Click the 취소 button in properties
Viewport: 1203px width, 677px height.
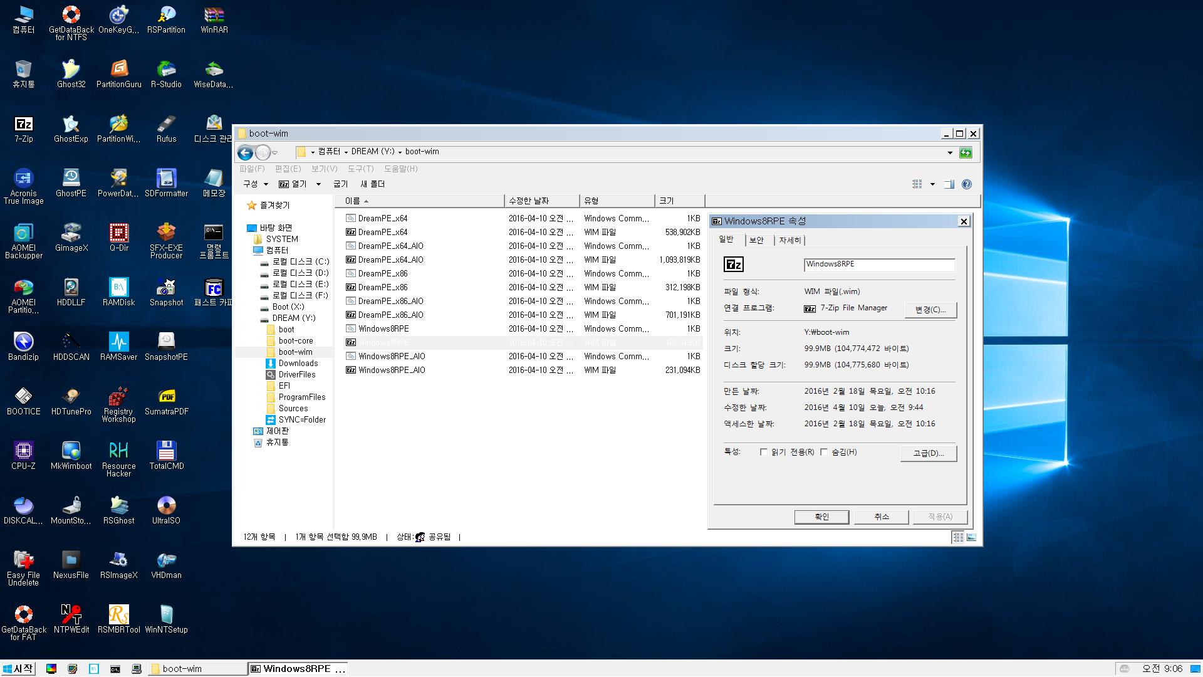point(882,517)
